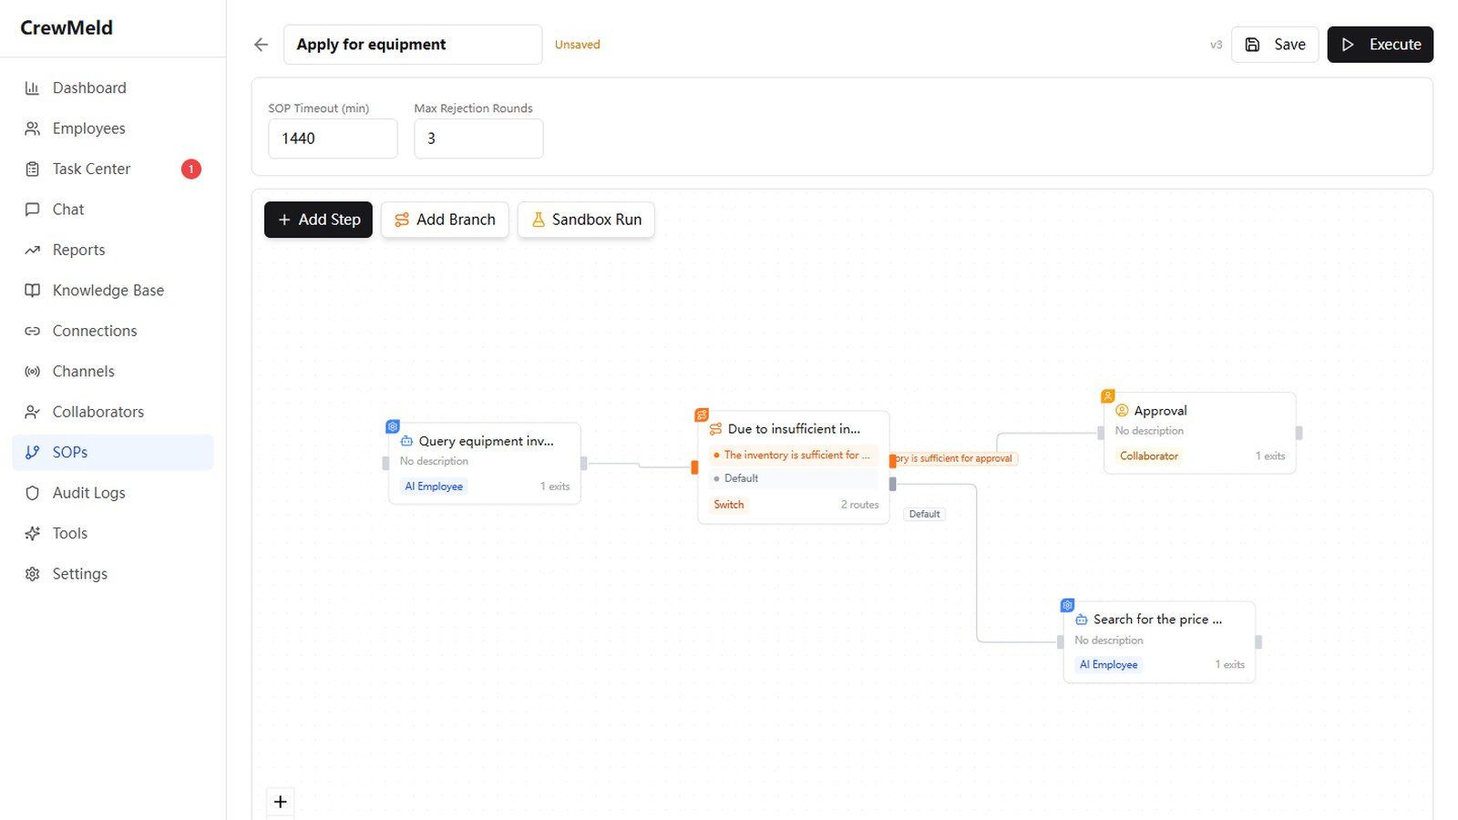
Task: Open the Dashboard page
Action: [113, 88]
